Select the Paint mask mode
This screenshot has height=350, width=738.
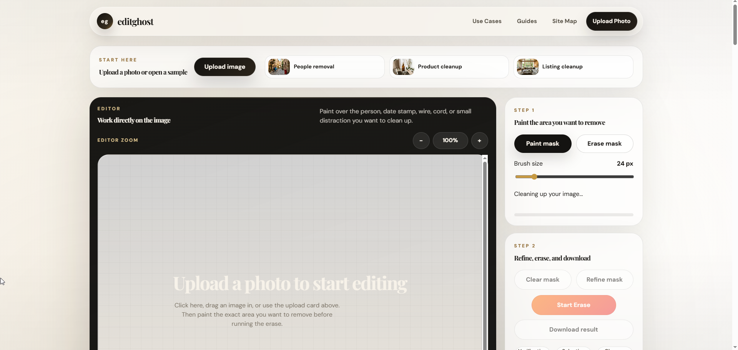point(543,144)
